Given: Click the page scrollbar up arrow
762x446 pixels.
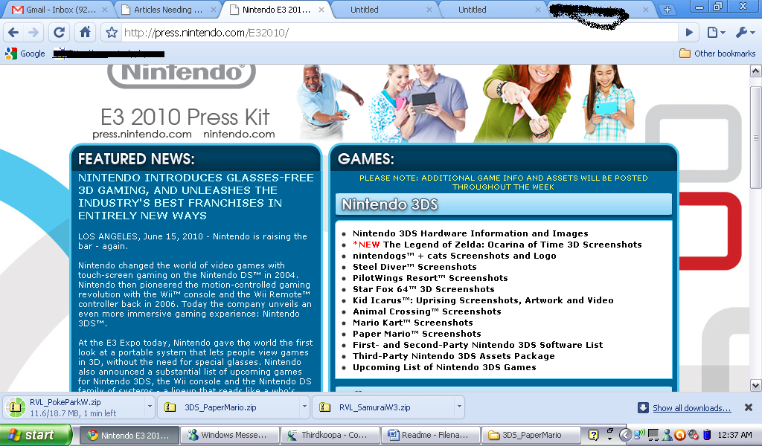Looking at the screenshot, I should click(x=756, y=71).
